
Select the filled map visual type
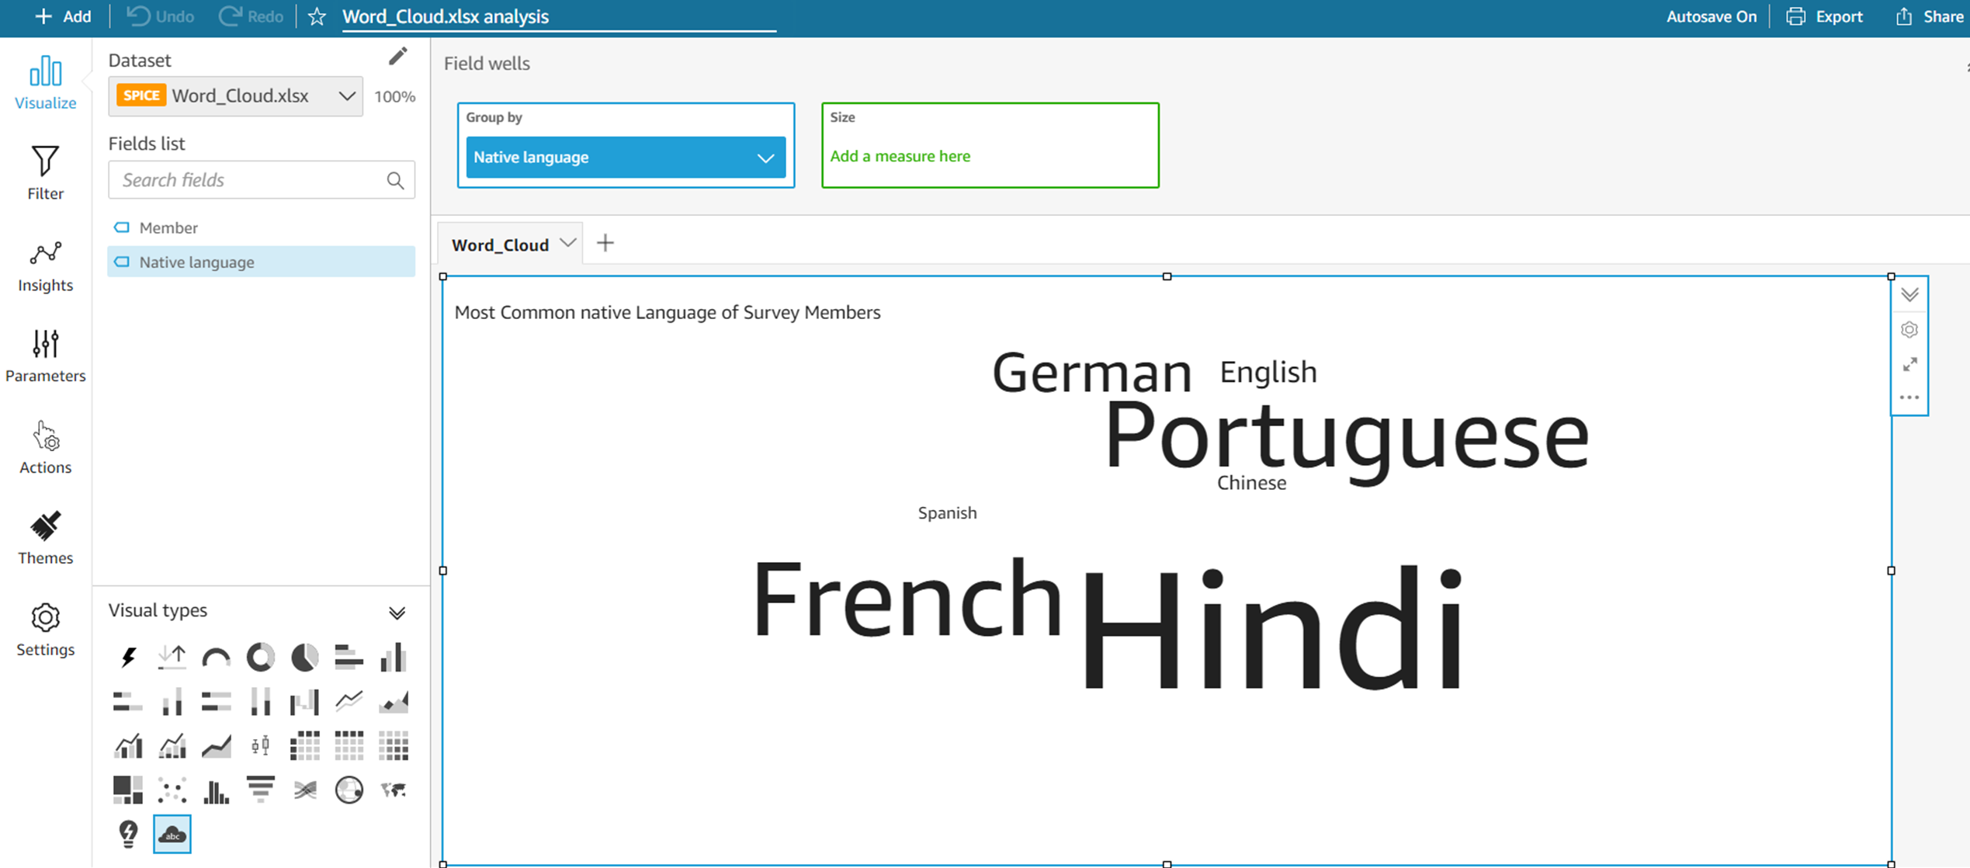[394, 790]
